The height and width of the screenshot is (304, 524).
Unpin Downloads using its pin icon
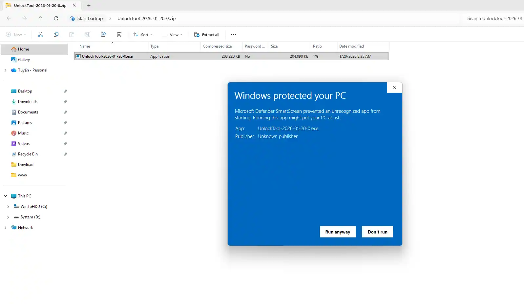(x=65, y=102)
